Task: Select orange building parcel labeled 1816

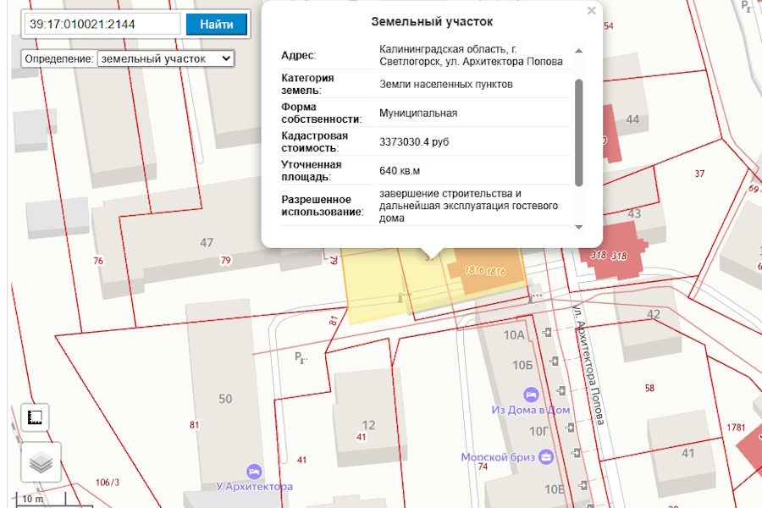Action: pyautogui.click(x=486, y=271)
